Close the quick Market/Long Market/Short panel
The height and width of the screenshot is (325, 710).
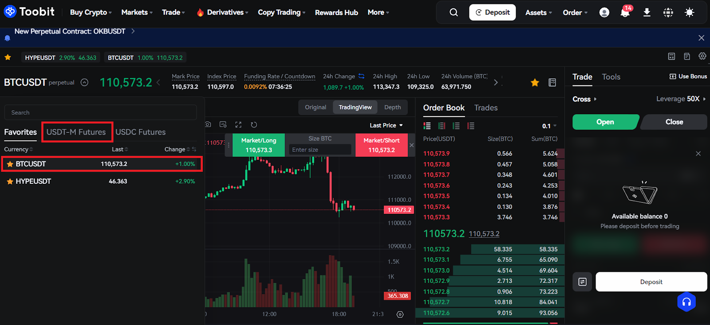click(x=411, y=145)
